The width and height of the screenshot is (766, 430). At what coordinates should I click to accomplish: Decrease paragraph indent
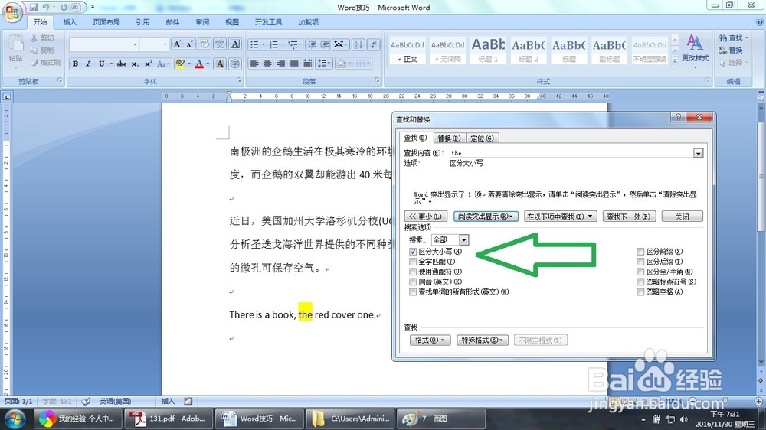point(312,44)
